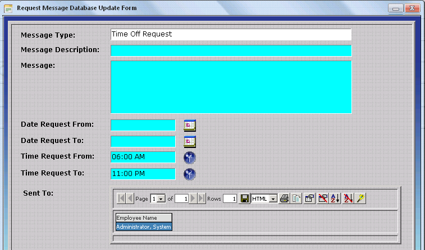This screenshot has height=250, width=425.
Task: Click the printer icon in grid toolbar
Action: pos(284,198)
